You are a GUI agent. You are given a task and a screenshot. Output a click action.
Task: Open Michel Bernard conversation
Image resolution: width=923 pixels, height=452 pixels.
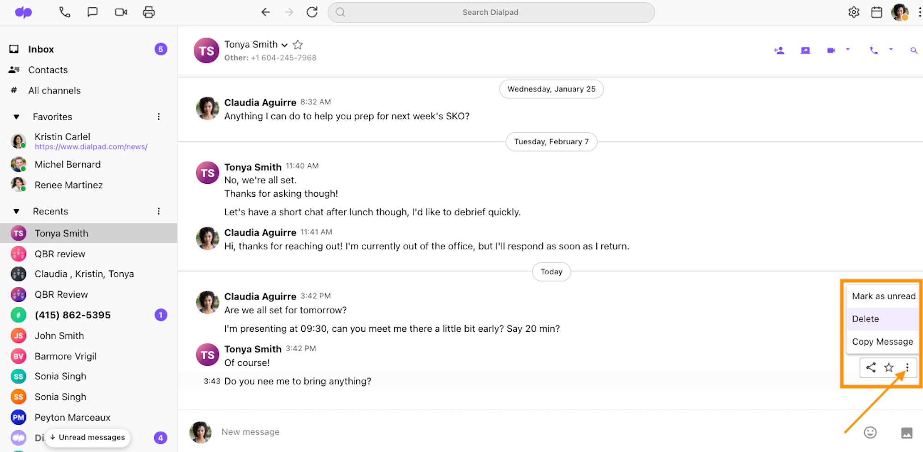(x=67, y=164)
